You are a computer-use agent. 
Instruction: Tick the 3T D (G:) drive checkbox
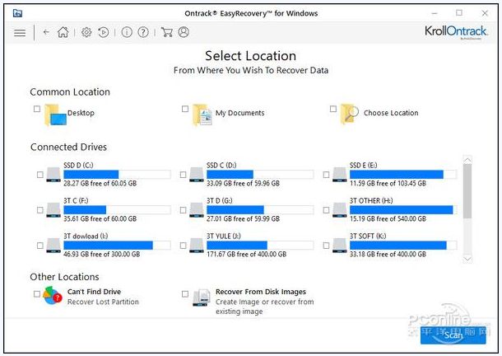[x=184, y=210]
